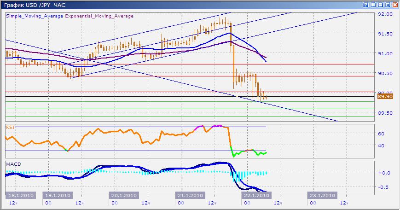Click the 22.1.2010 date marker
This screenshot has height=210, width=400.
click(x=256, y=195)
